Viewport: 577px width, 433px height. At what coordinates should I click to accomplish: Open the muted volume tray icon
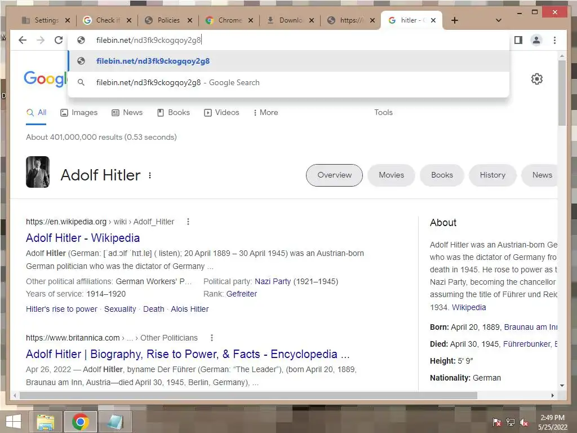pyautogui.click(x=524, y=422)
